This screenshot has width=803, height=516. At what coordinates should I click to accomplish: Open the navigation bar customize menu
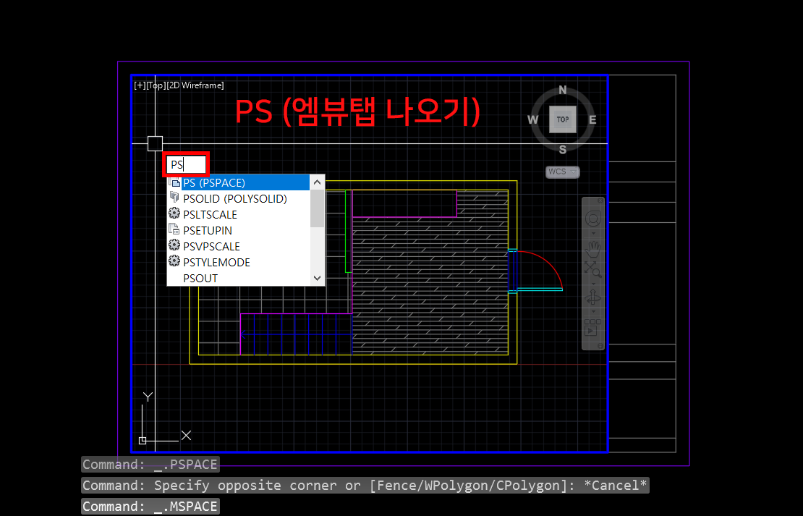tap(600, 347)
